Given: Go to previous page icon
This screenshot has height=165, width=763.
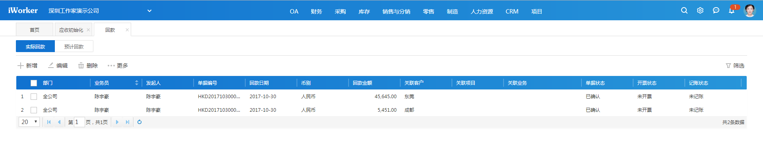Looking at the screenshot, I should point(59,122).
